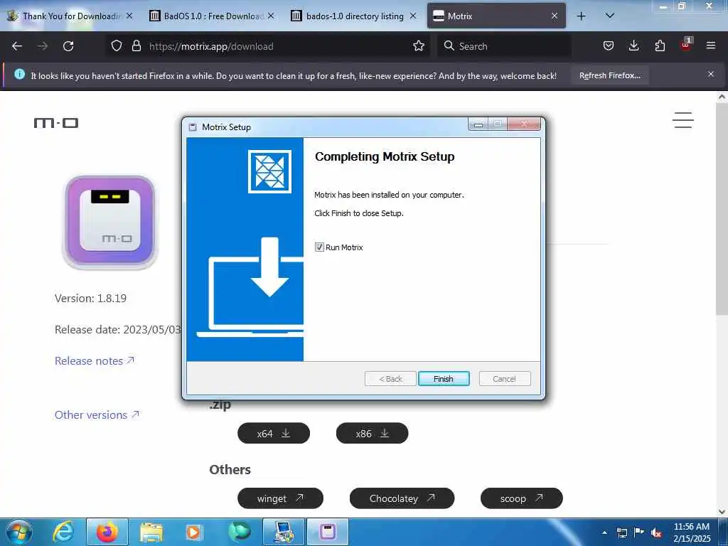Screen dimensions: 728x546
Task: View site security padlock info
Action: click(x=136, y=45)
